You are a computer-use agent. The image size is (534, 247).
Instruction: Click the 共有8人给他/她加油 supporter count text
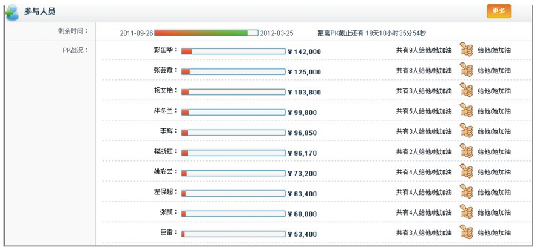(424, 71)
